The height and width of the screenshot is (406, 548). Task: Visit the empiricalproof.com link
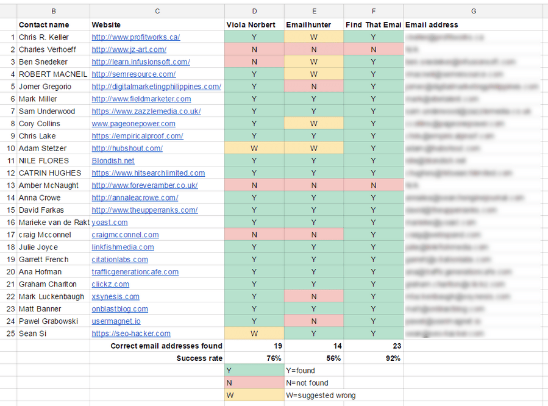pos(137,136)
